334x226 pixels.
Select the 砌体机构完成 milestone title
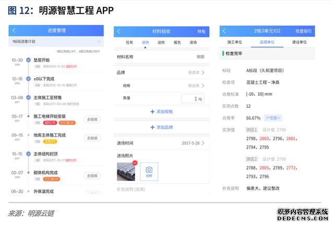pyautogui.click(x=45, y=173)
